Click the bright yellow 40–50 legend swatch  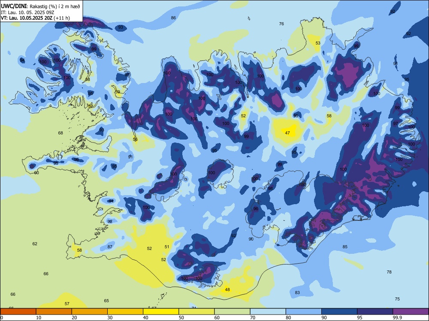click(161, 312)
